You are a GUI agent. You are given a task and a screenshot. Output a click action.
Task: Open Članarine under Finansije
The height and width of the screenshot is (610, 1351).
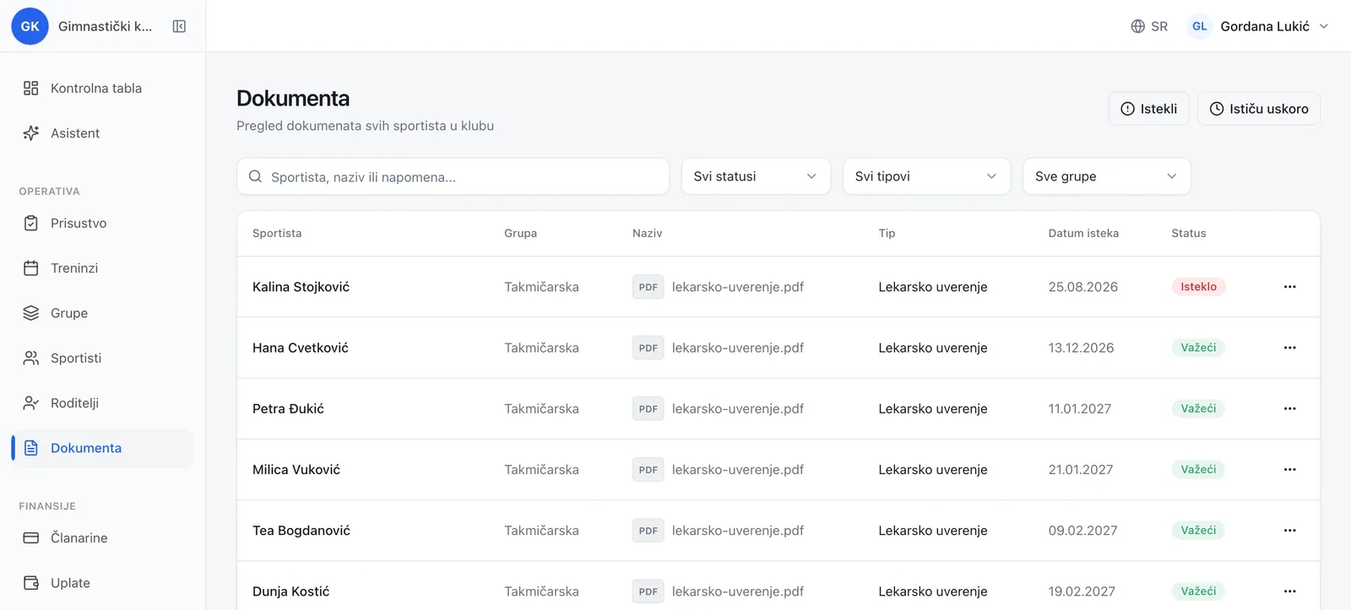(102, 538)
